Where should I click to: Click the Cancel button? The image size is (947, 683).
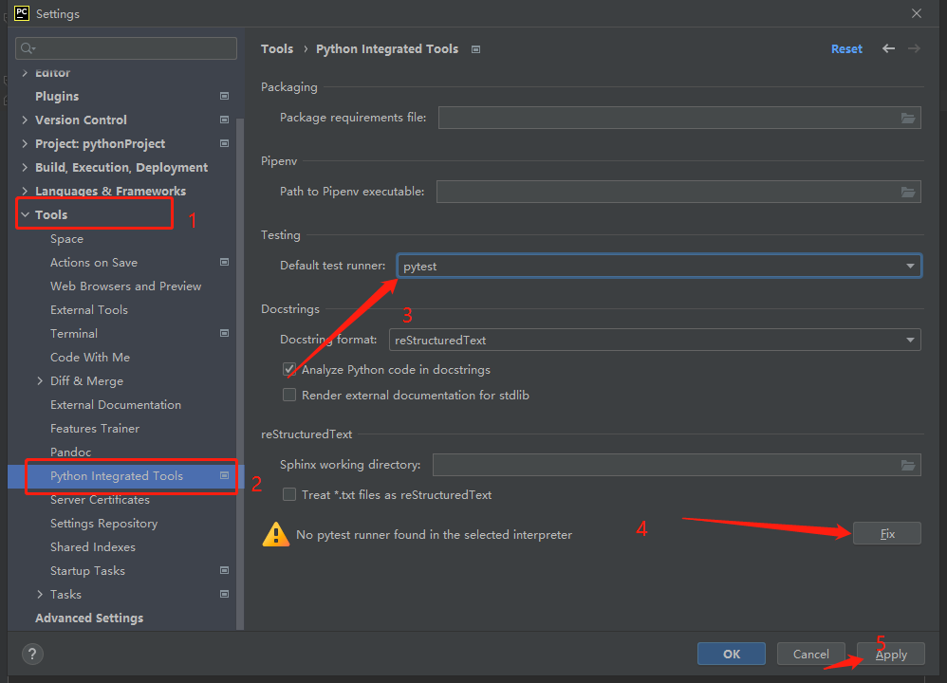point(810,654)
